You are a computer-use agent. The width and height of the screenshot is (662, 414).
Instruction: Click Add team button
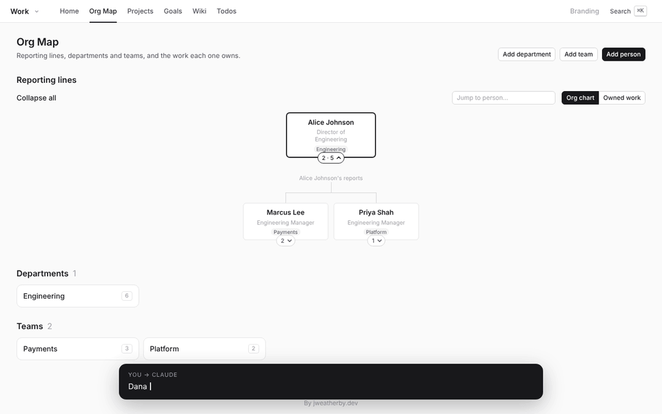[579, 54]
